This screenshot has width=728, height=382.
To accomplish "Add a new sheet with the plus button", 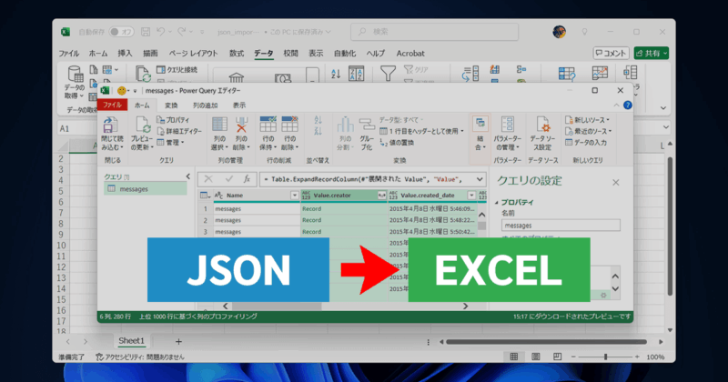I will pos(178,342).
